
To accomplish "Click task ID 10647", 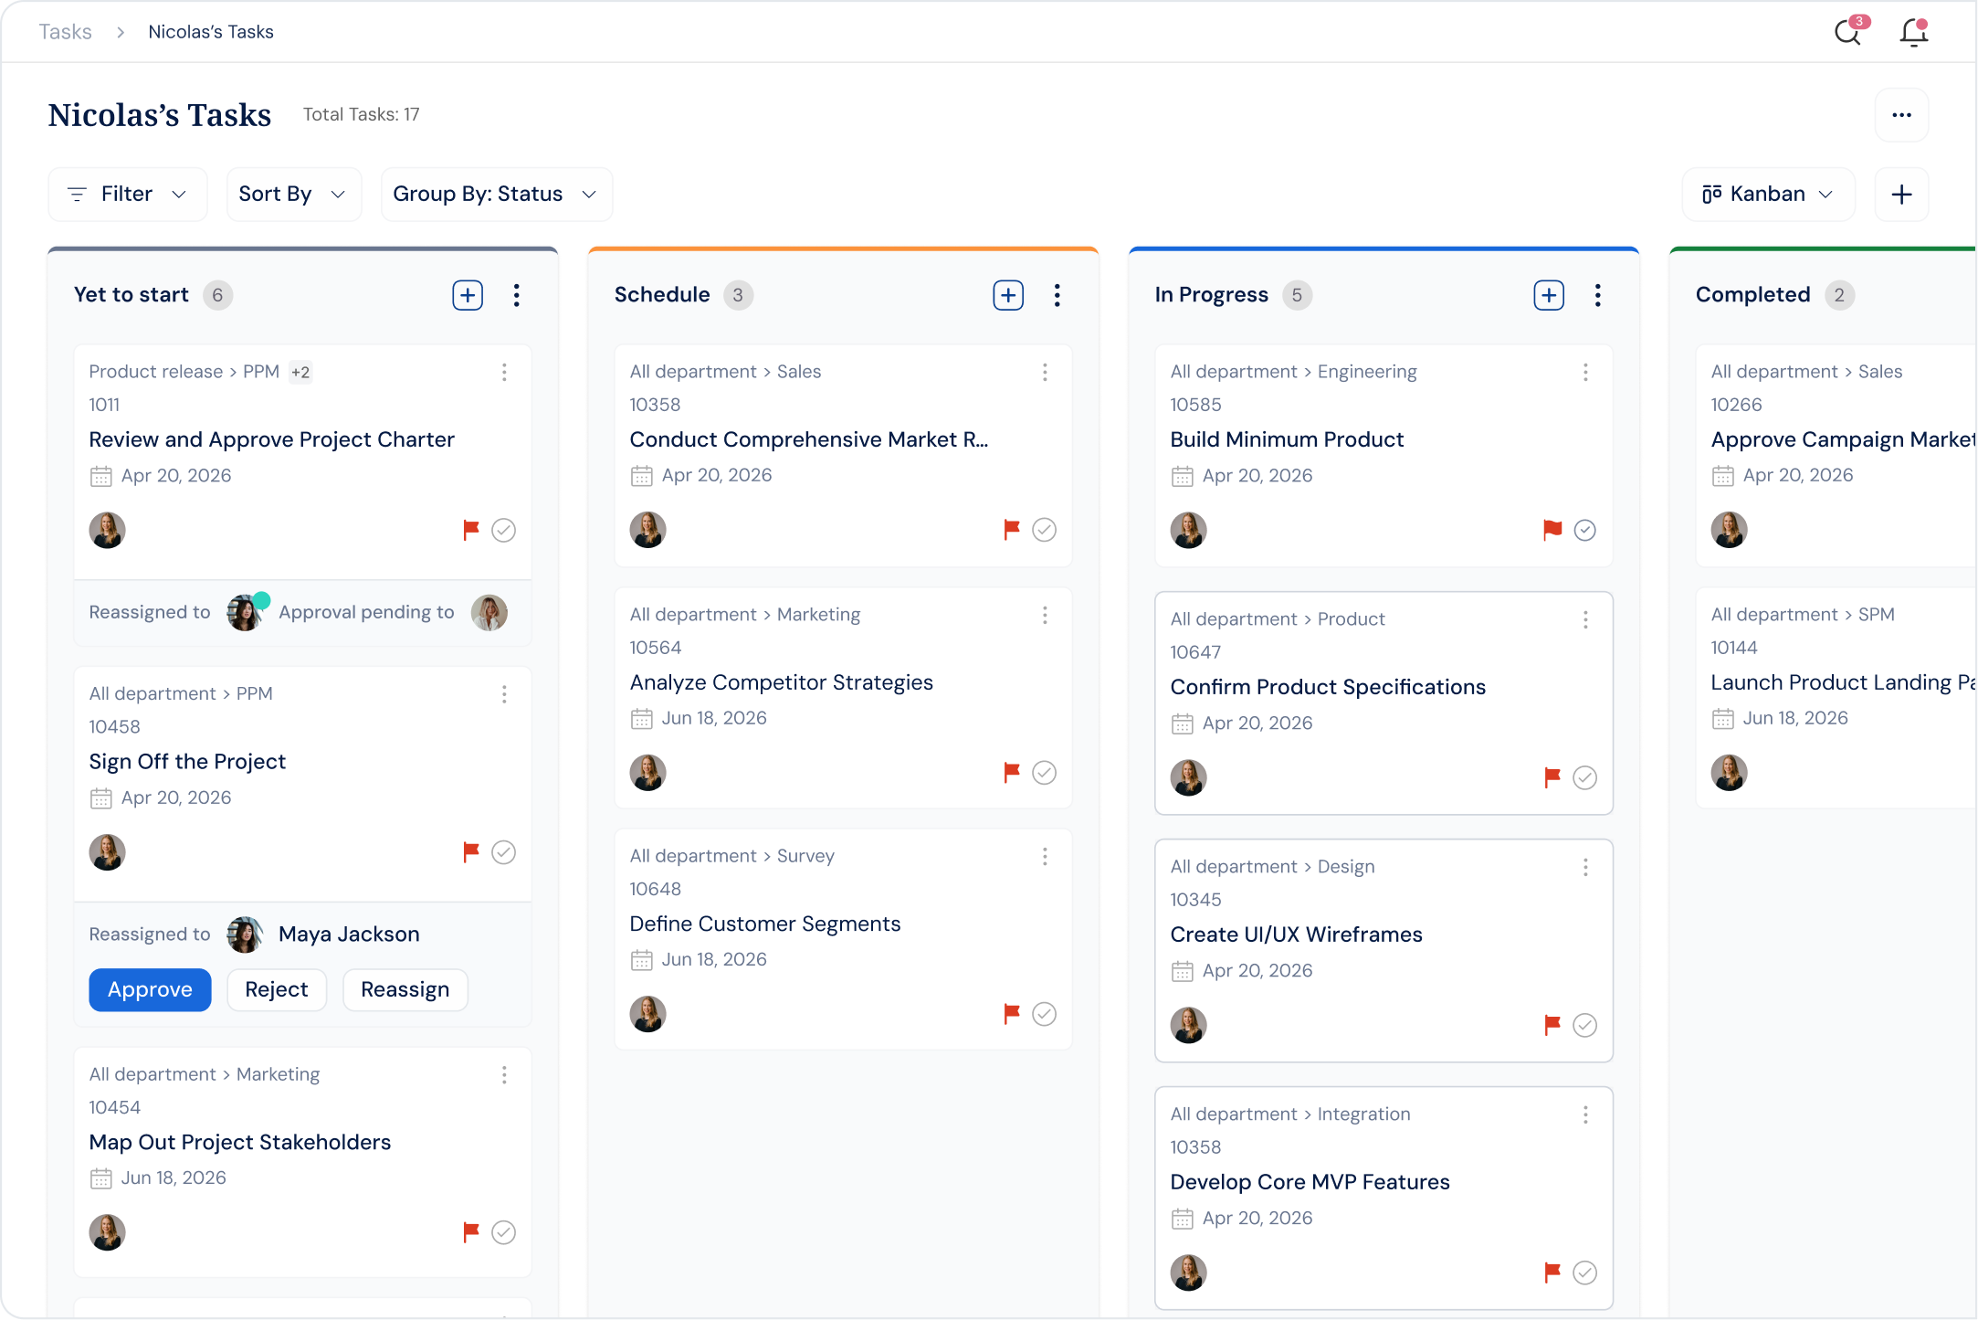I will point(1195,652).
